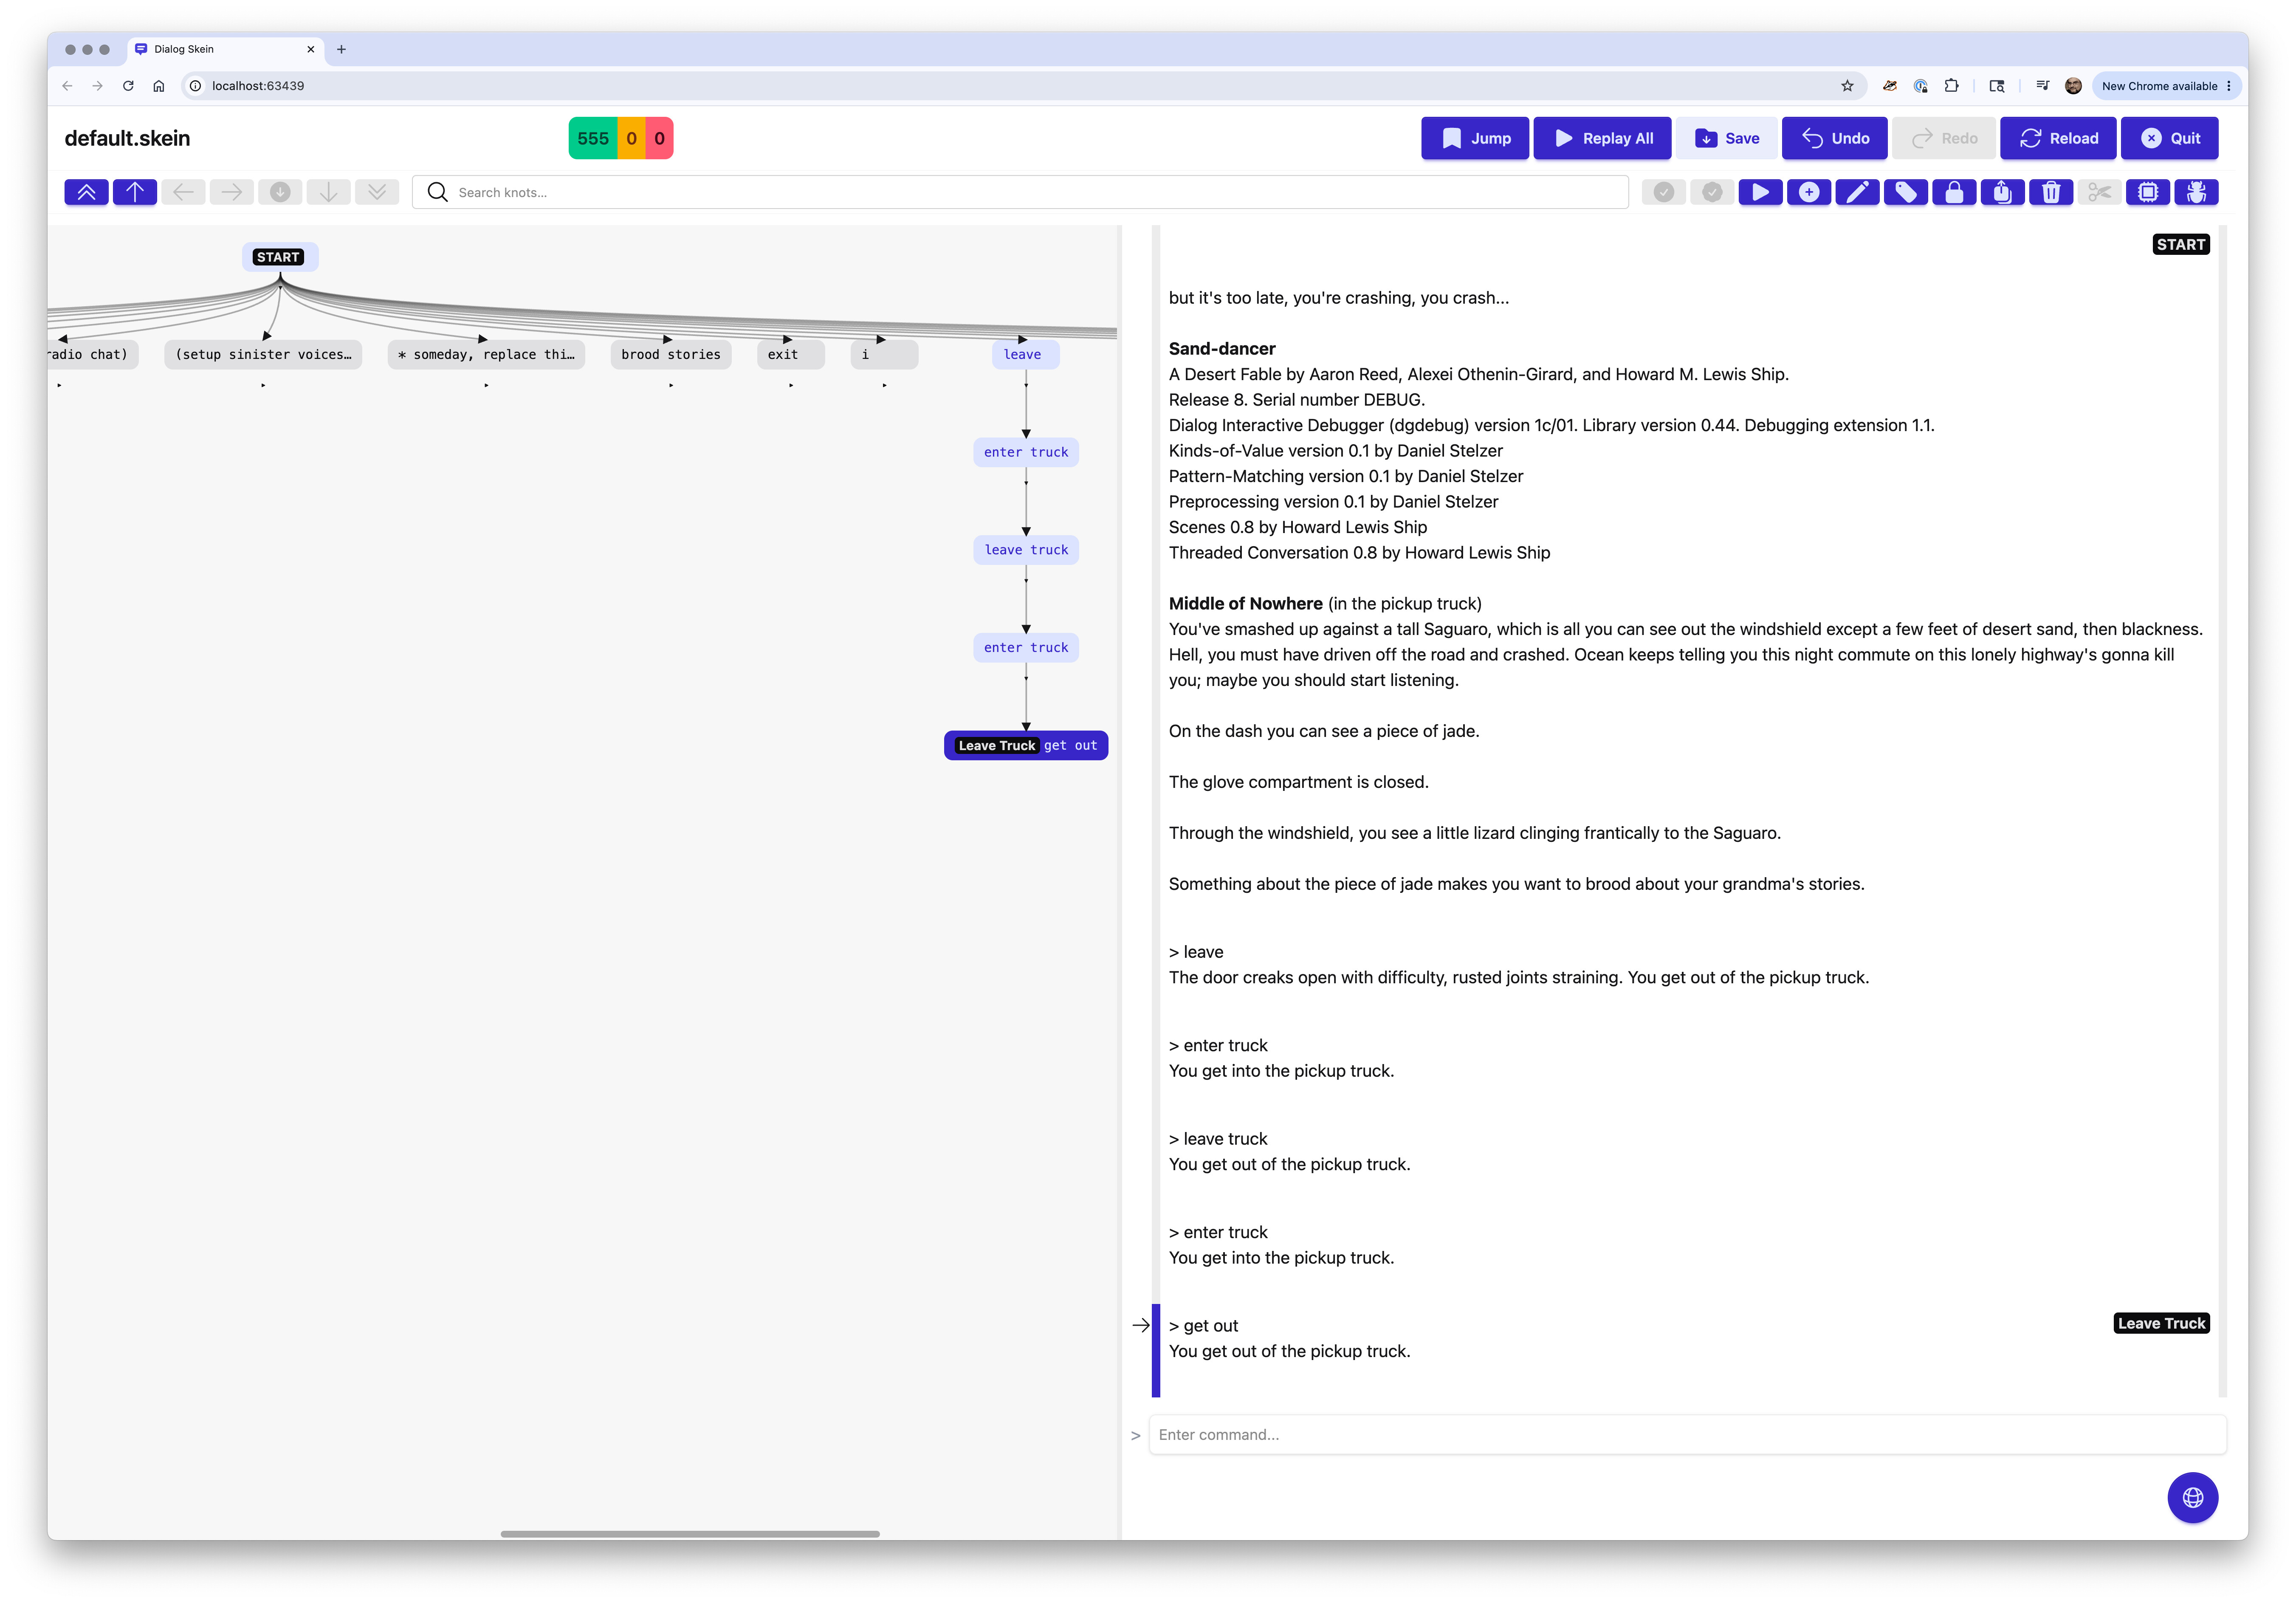Click the New Chrome available button

tap(2166, 86)
